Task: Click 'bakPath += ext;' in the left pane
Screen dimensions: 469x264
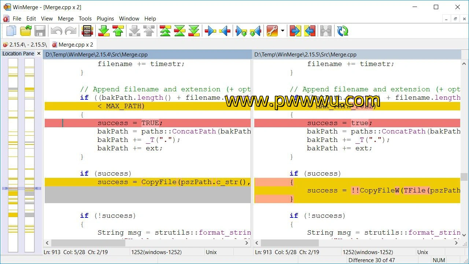Action: tap(130, 148)
